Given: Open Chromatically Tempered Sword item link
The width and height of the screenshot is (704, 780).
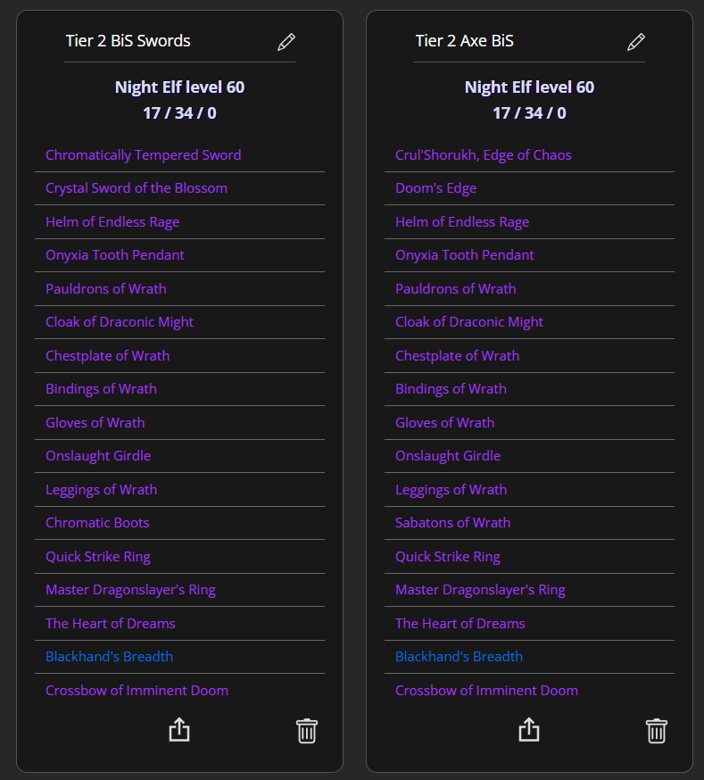Looking at the screenshot, I should pos(143,155).
